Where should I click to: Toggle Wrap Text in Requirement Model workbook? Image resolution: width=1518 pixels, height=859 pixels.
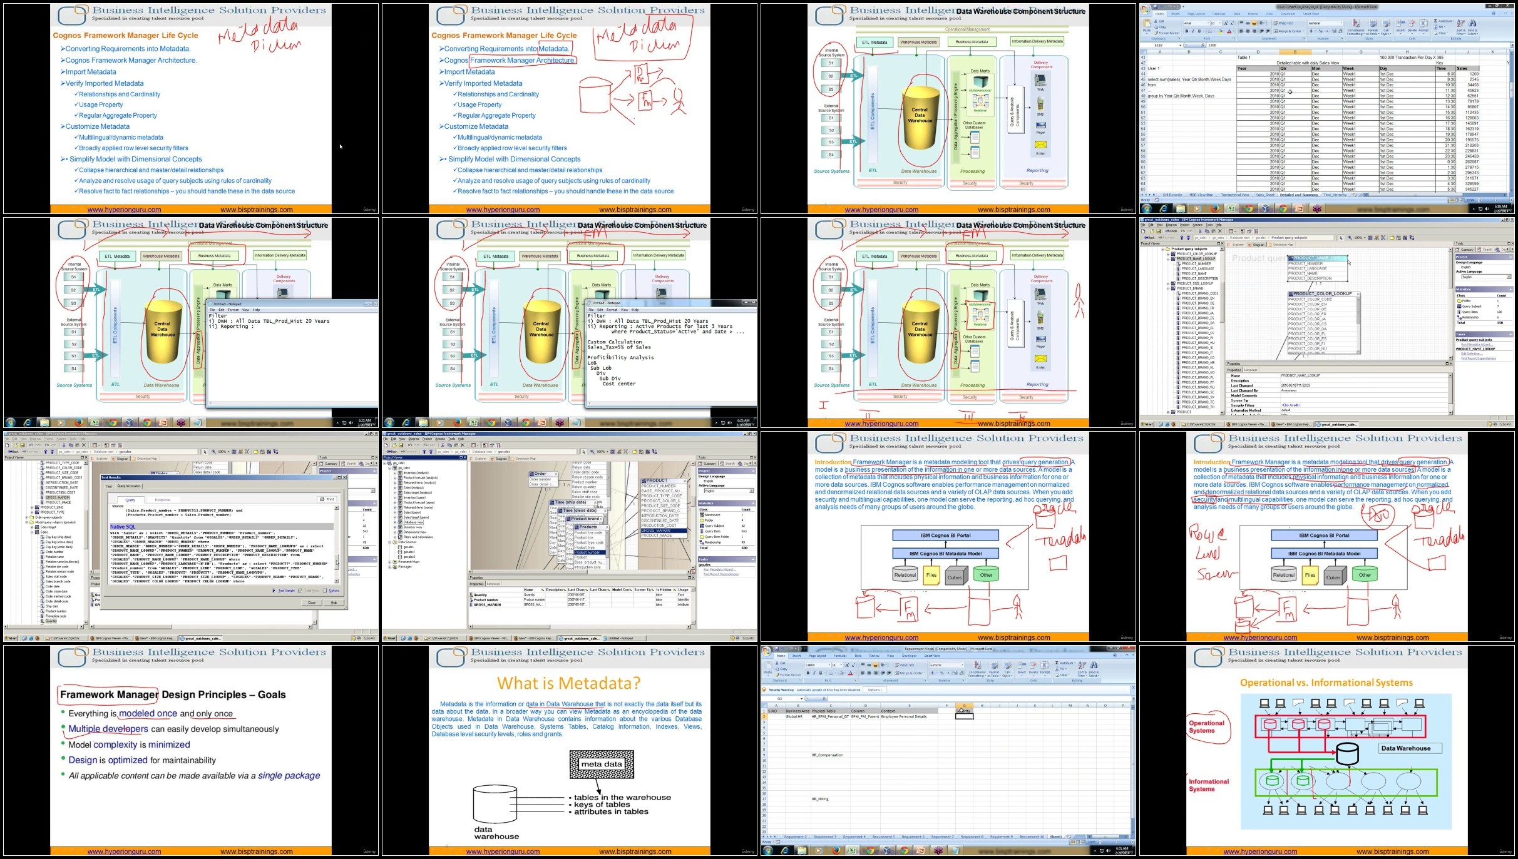tap(905, 665)
